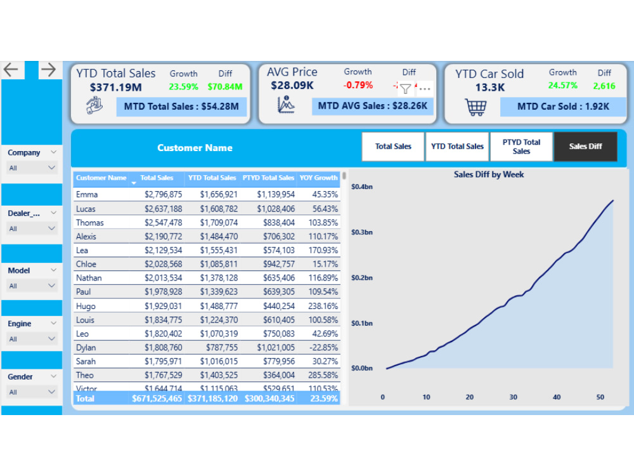Screen dimensions: 634x476
Task: Select the Emma customer row
Action: 207,194
